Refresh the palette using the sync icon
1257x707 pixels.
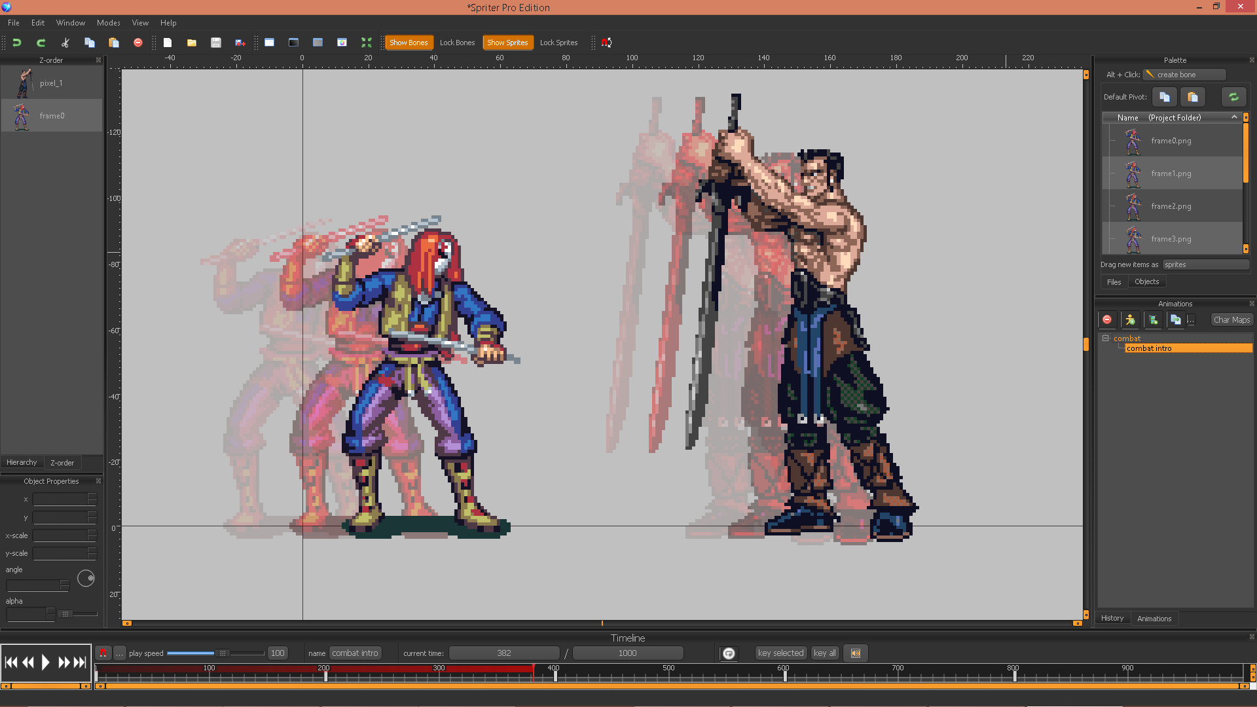pyautogui.click(x=1234, y=96)
